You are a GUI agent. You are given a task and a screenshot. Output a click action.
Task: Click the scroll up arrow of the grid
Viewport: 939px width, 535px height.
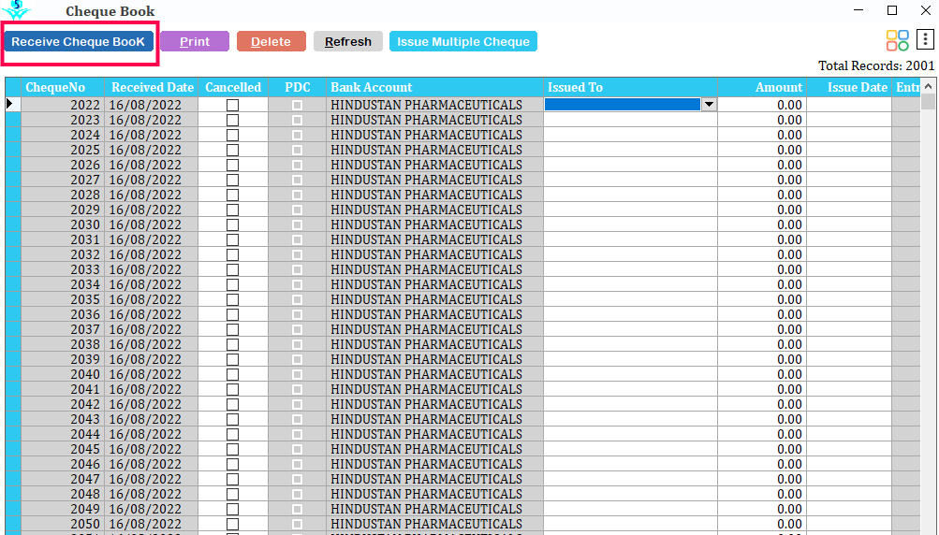pos(928,86)
